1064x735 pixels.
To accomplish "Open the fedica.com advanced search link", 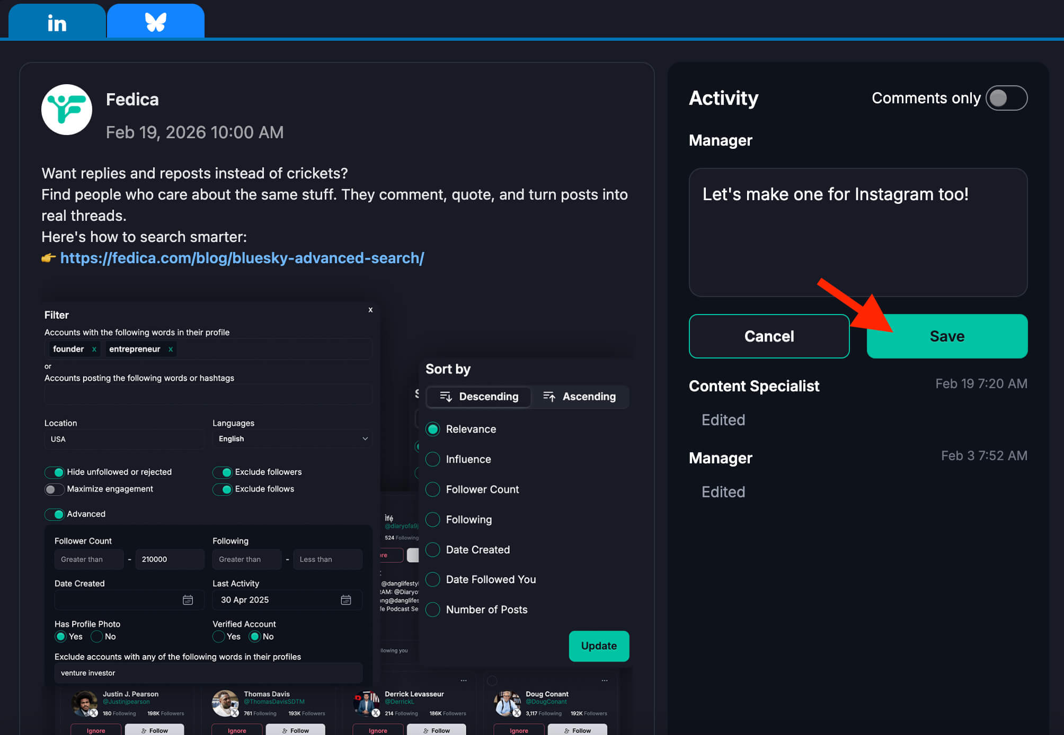I will (x=242, y=258).
